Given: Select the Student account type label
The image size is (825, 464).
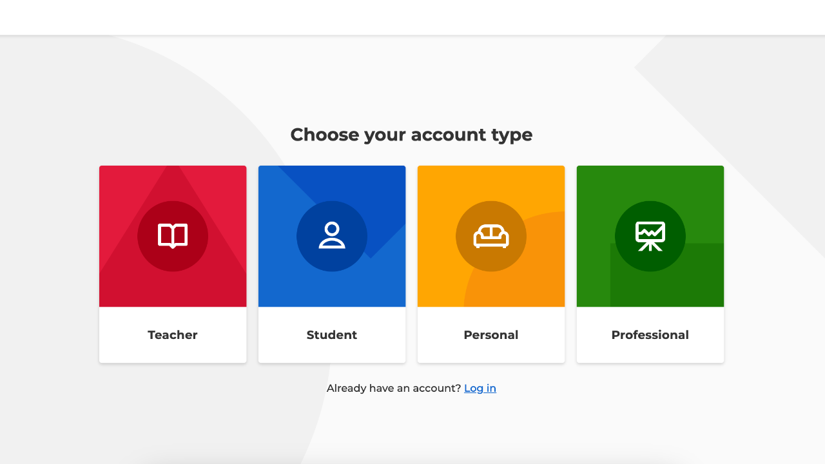Looking at the screenshot, I should (332, 335).
